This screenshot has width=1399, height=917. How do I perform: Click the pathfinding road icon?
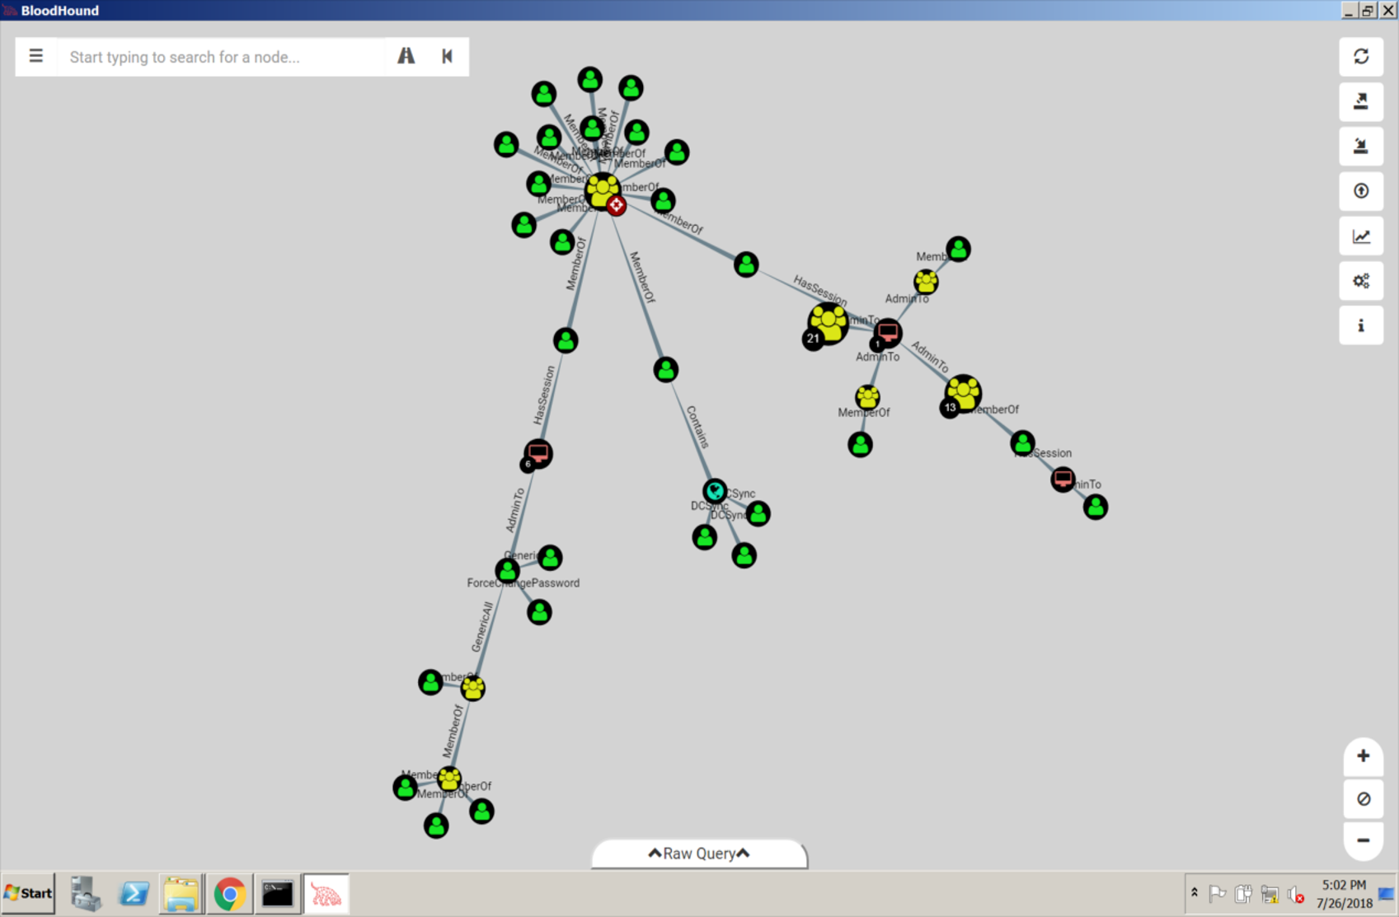pos(406,57)
